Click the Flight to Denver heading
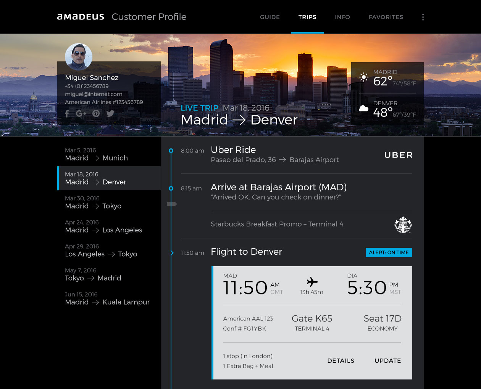This screenshot has height=389, width=481. point(246,252)
